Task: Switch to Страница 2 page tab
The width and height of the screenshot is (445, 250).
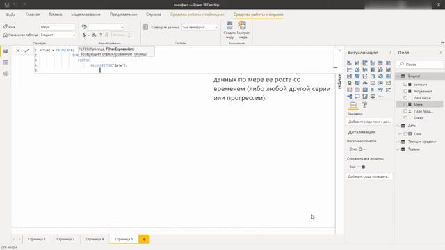Action: click(x=65, y=239)
